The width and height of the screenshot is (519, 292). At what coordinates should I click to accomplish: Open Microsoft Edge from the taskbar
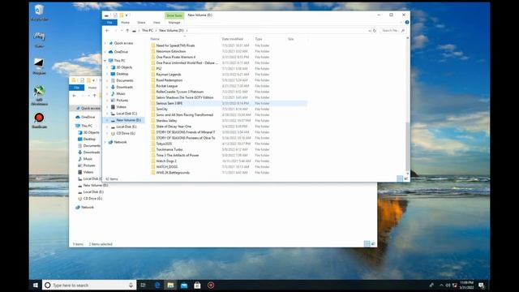[157, 285]
